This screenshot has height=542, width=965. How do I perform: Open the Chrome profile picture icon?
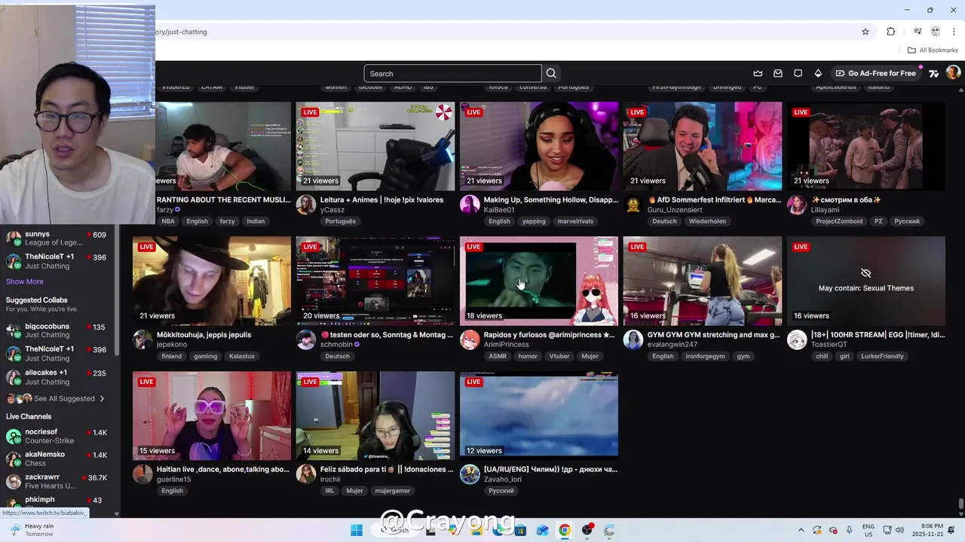(936, 32)
